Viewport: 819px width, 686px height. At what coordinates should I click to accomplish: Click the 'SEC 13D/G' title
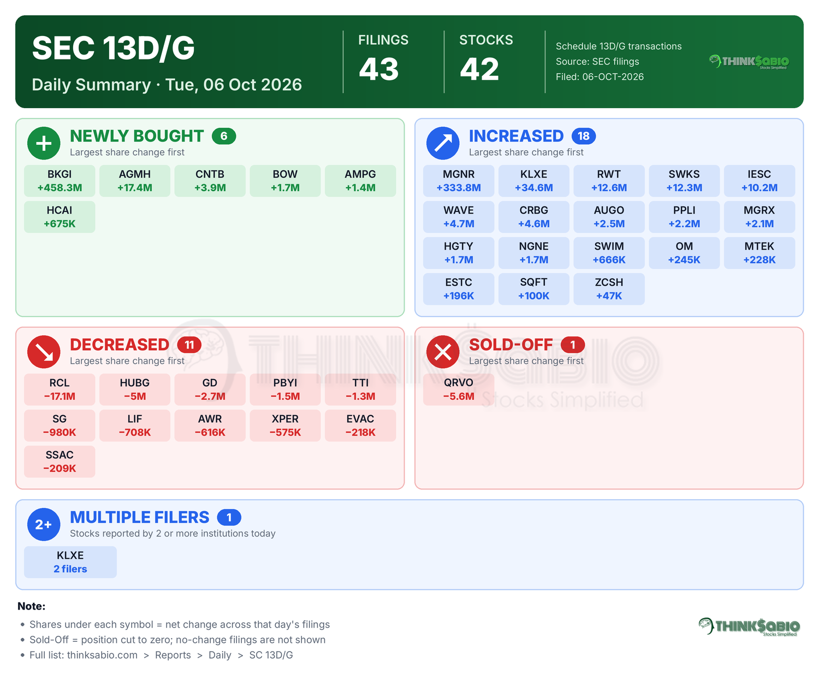113,48
